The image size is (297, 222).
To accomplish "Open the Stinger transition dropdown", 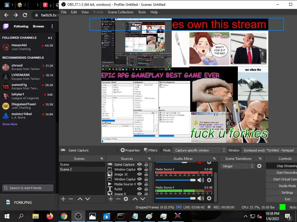I will pyautogui.click(x=237, y=166).
